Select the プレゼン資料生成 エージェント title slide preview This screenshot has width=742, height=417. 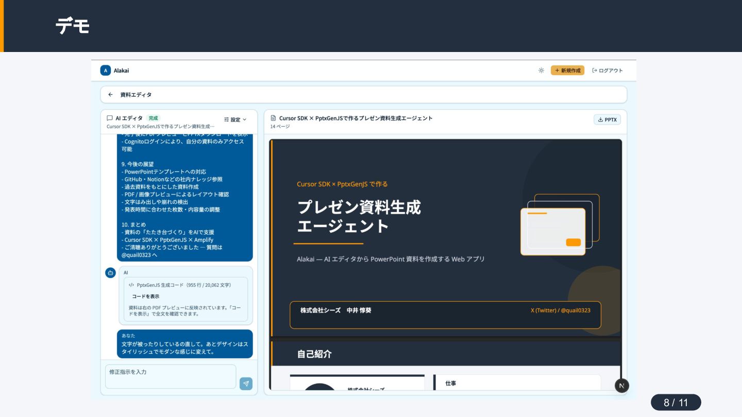click(x=446, y=237)
